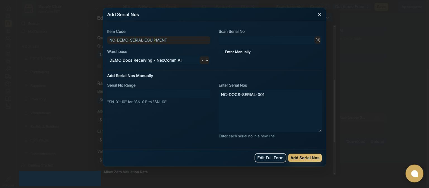Click the cube package icon in the left rail
Screen dimensions: 429x188
(x=8, y=84)
